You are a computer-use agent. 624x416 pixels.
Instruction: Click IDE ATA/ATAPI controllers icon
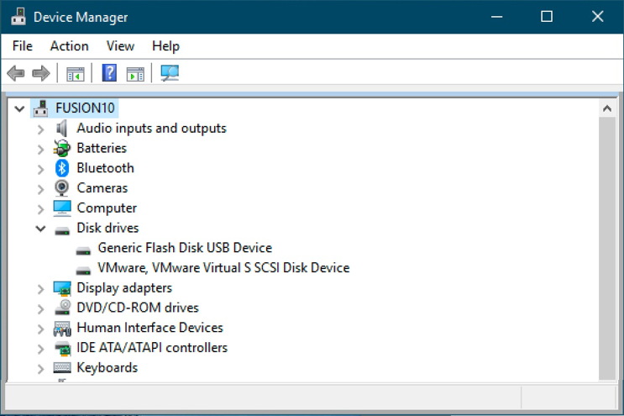pyautogui.click(x=62, y=348)
